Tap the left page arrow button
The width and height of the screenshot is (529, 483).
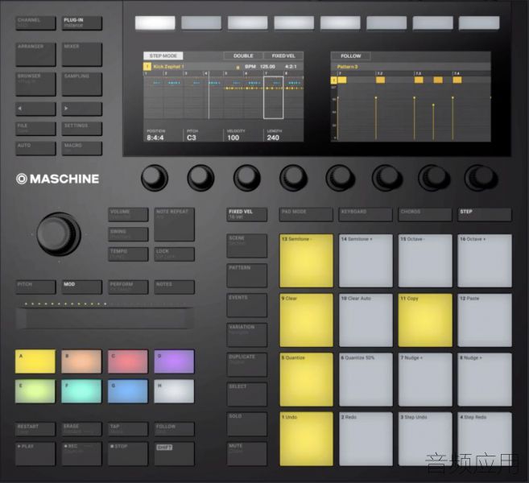tap(35, 109)
